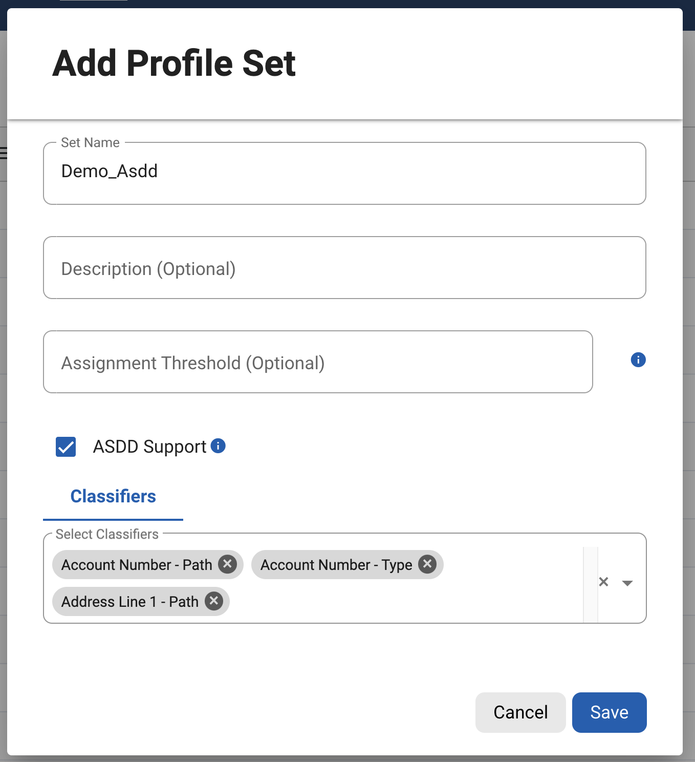Remove the Account Number - Path chip
The image size is (695, 762).
click(227, 564)
